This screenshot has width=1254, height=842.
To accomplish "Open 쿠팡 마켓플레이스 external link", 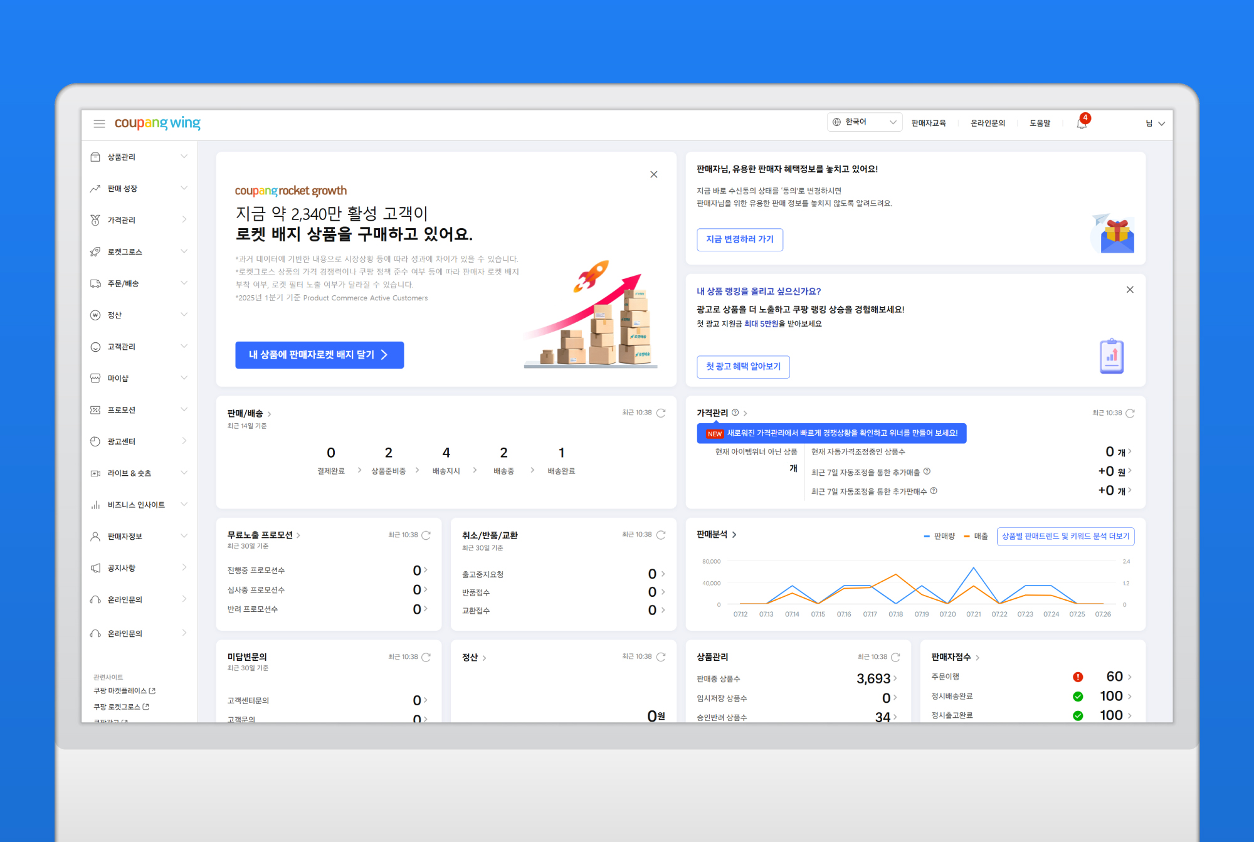I will click(x=124, y=690).
